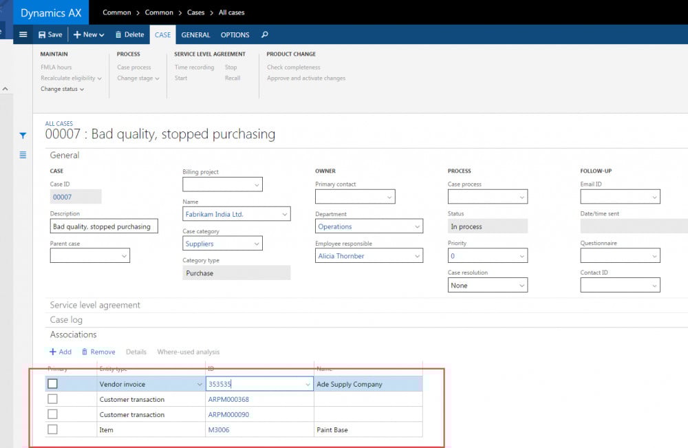688x448 pixels.
Task: Add a new association
Action: [61, 352]
